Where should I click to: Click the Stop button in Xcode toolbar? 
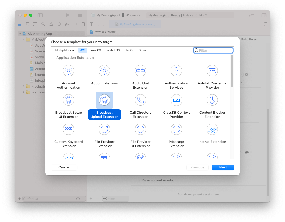point(80,15)
